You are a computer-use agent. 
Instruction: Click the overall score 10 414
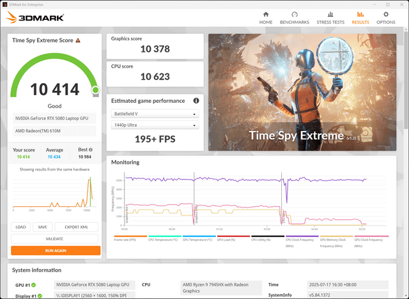tap(54, 89)
